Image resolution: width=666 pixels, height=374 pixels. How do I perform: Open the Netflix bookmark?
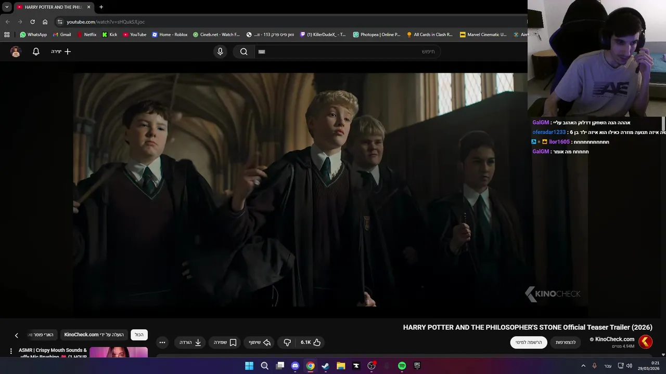(86, 35)
